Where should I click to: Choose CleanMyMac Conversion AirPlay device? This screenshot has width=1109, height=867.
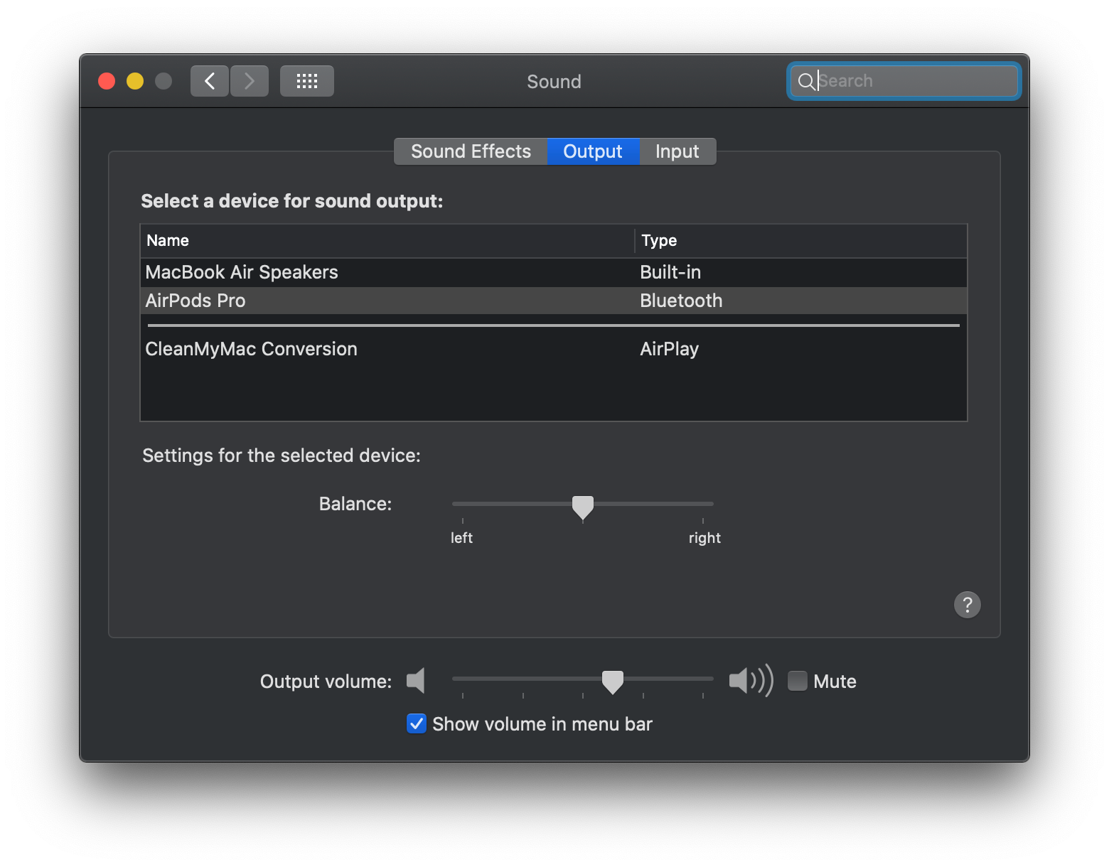coord(251,348)
